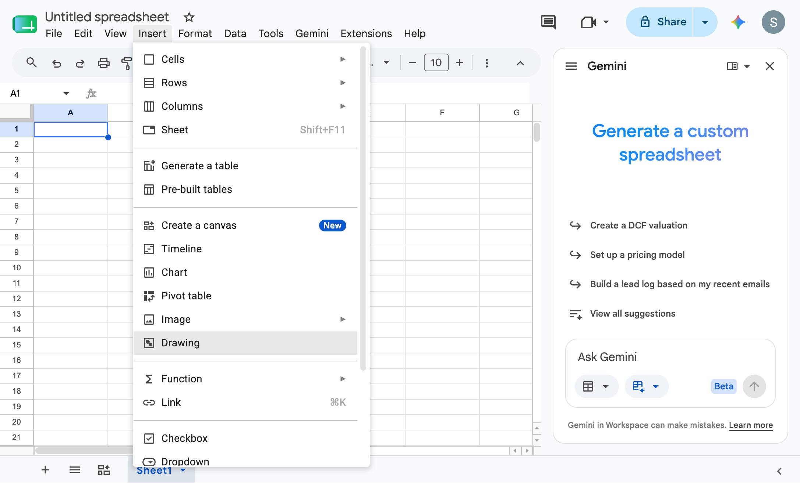
Task: Add a new sheet with plus icon
Action: pyautogui.click(x=45, y=470)
